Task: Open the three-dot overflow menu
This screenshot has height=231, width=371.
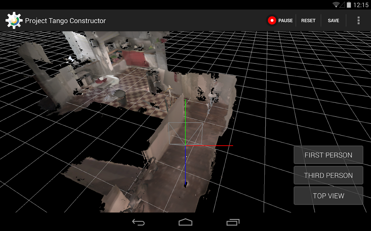Action: coord(358,21)
